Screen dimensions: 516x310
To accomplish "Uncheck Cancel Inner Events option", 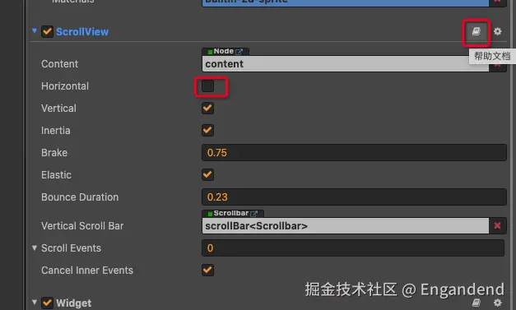I will click(207, 271).
